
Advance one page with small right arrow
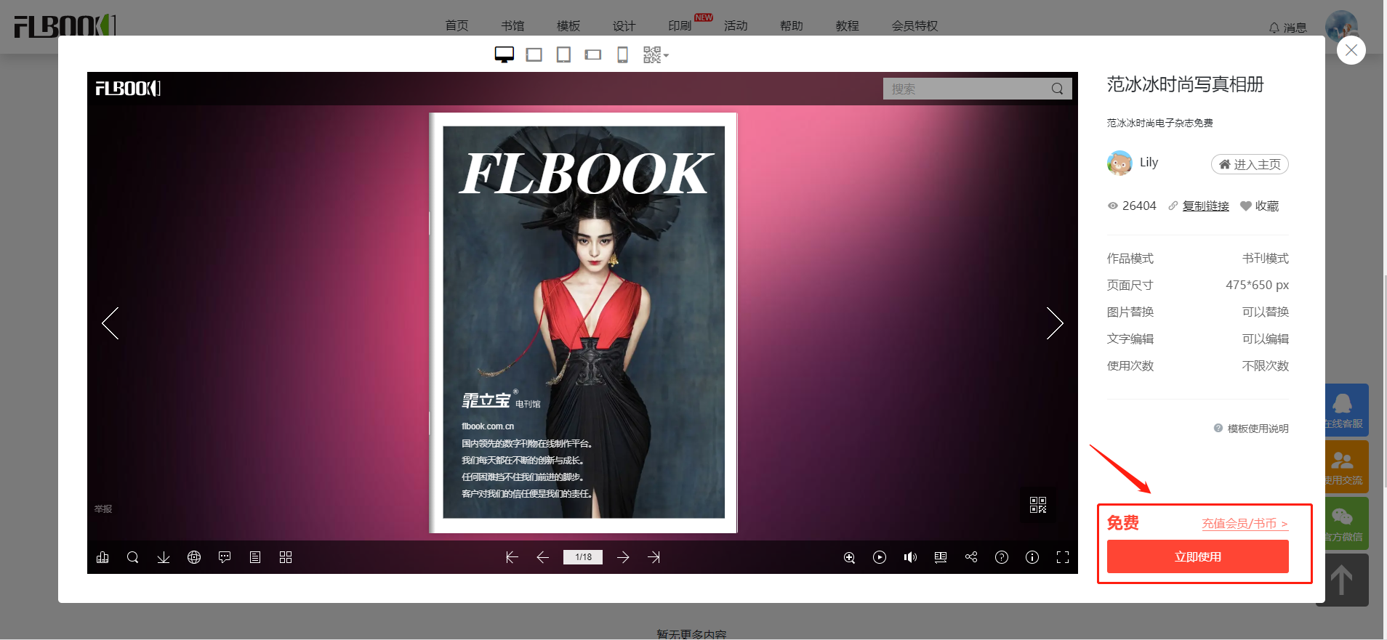[x=623, y=557]
